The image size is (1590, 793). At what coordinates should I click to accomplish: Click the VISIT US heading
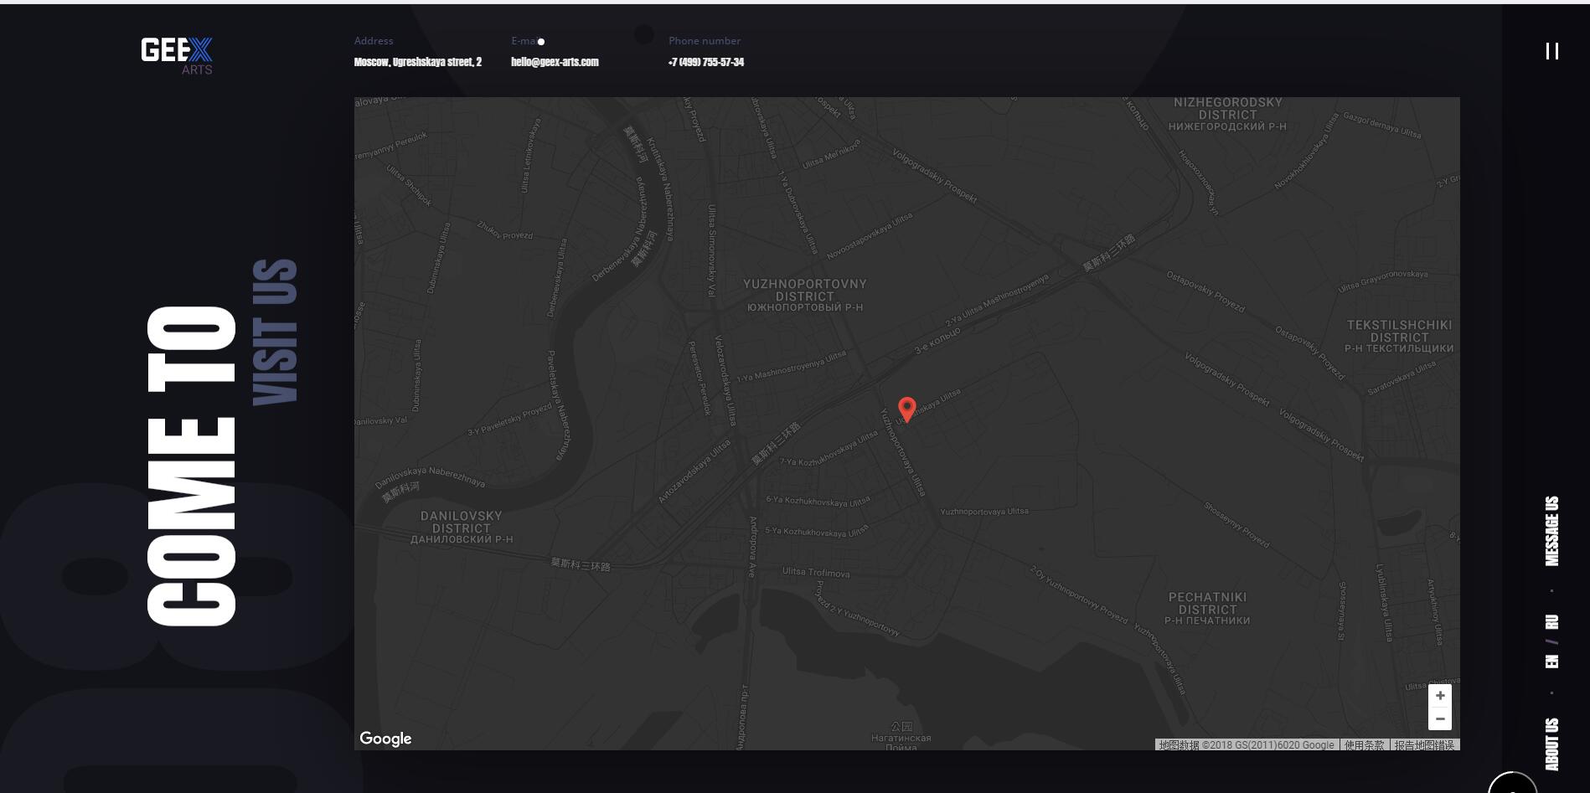pyautogui.click(x=276, y=332)
